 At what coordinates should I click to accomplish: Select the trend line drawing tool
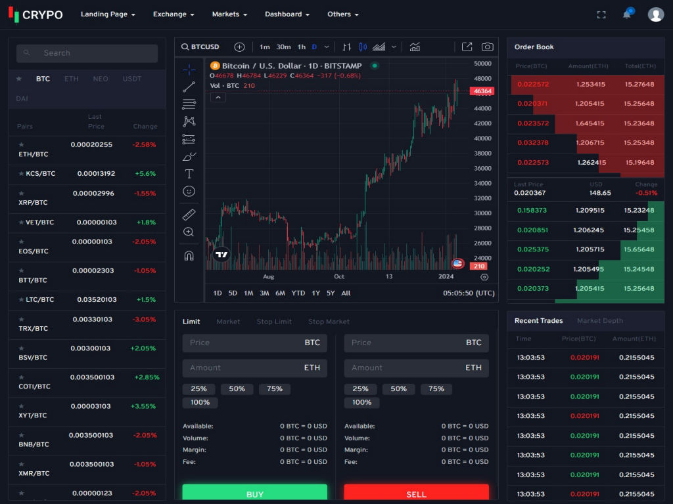point(189,87)
